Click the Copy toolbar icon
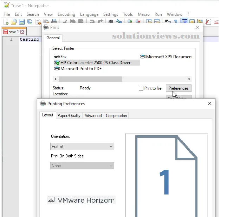 click(73, 21)
